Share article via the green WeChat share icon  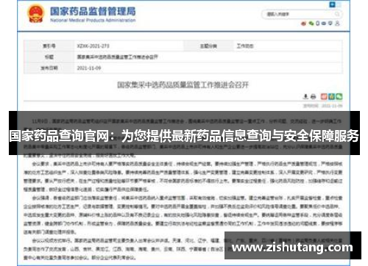(339, 96)
